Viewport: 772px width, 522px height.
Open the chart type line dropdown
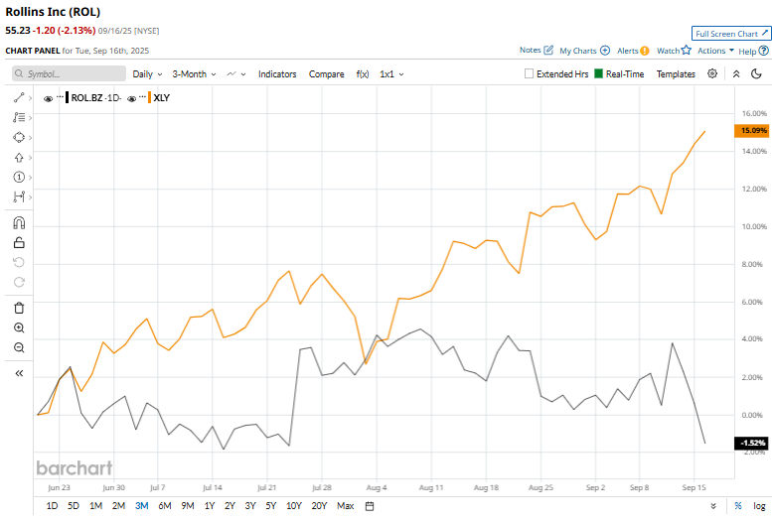click(x=235, y=74)
